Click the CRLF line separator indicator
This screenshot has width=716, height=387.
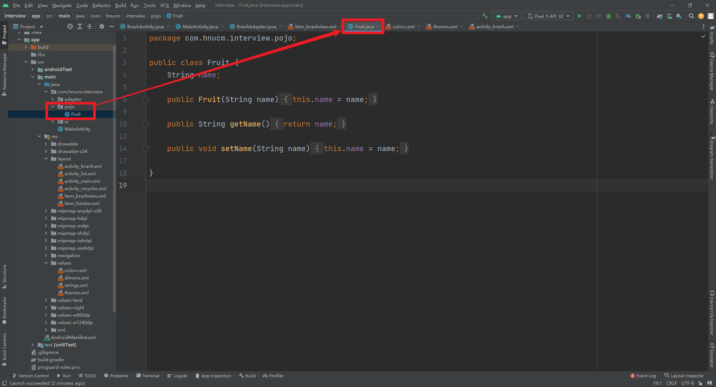click(x=671, y=383)
